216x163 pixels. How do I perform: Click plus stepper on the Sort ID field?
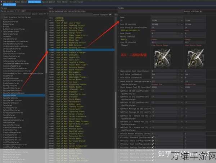(x=182, y=24)
